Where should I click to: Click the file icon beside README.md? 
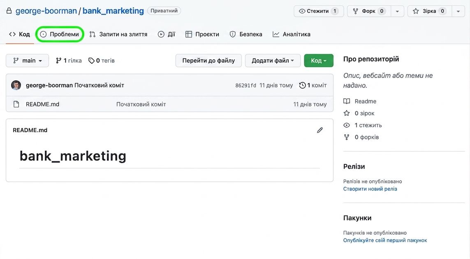click(16, 104)
